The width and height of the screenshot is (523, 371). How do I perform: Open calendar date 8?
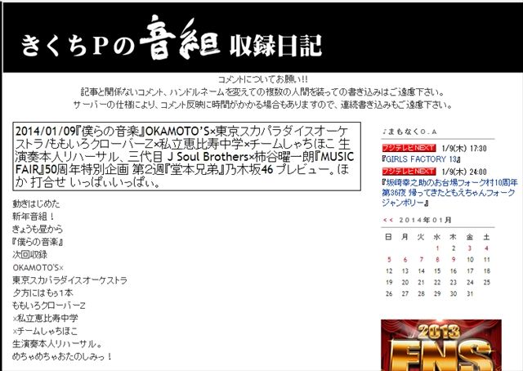click(437, 260)
